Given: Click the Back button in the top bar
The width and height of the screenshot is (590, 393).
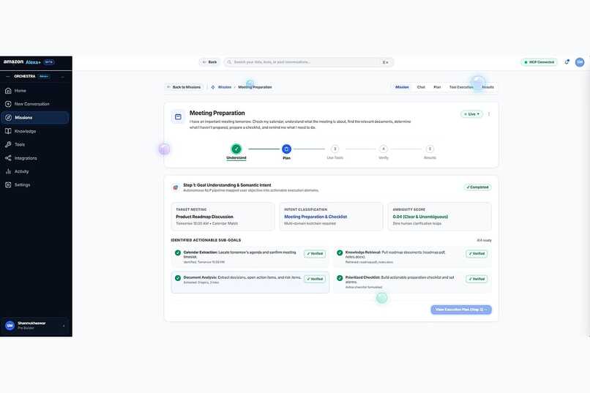Looking at the screenshot, I should [209, 62].
